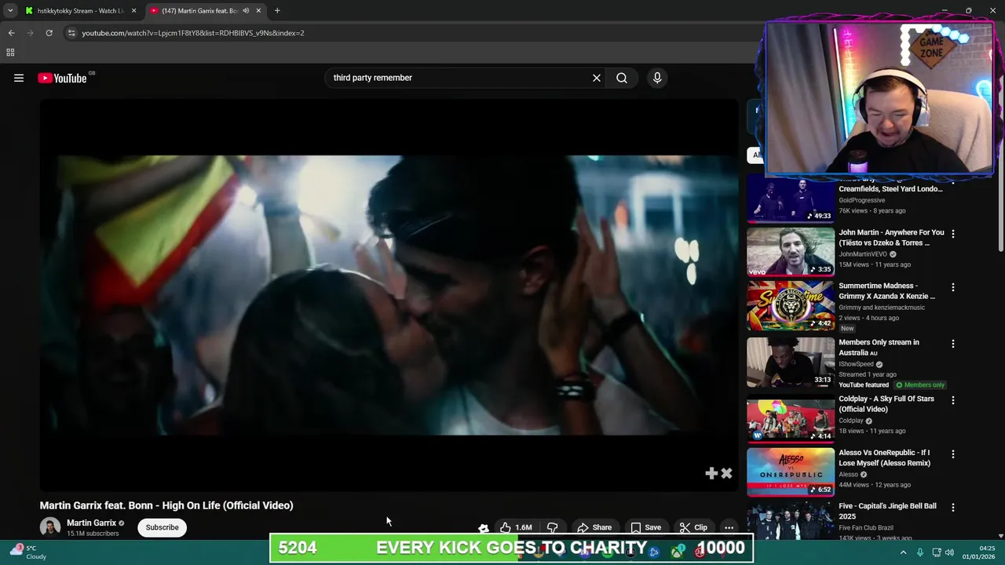
Task: Go back in browser history
Action: [11, 33]
